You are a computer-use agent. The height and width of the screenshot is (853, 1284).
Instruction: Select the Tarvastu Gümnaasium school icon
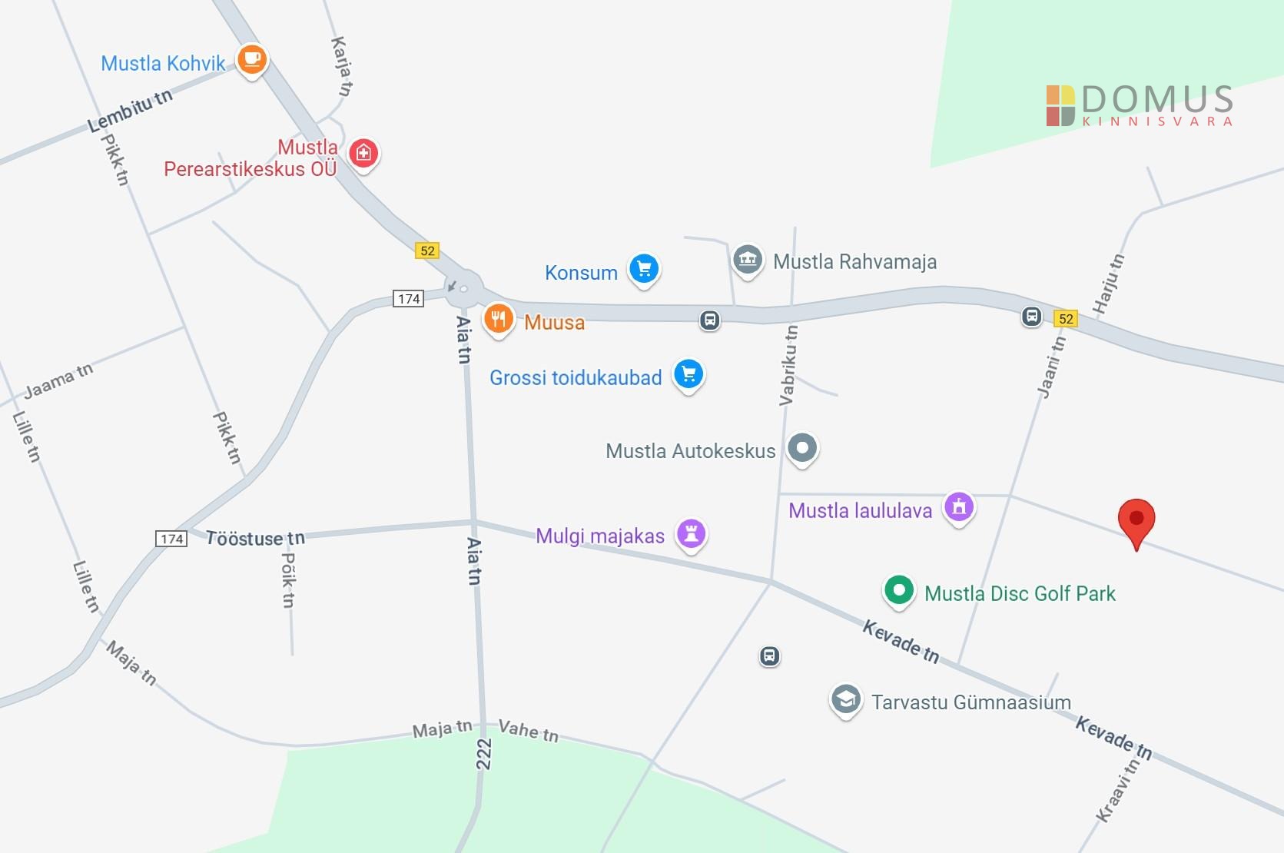pos(846,700)
